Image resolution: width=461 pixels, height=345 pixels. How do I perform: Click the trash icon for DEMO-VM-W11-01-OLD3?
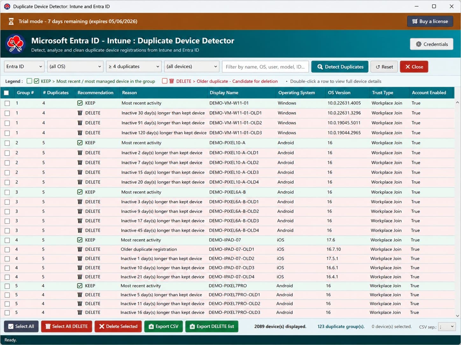[x=80, y=133]
